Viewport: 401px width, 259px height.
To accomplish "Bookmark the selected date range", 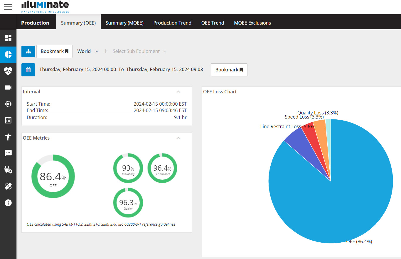I will [x=229, y=70].
